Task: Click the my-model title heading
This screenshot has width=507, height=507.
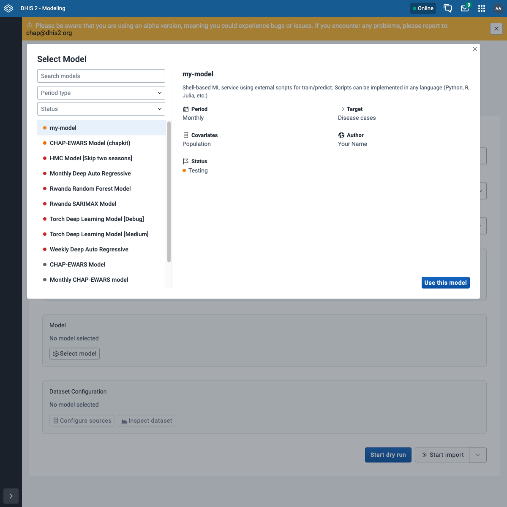Action: coord(198,74)
